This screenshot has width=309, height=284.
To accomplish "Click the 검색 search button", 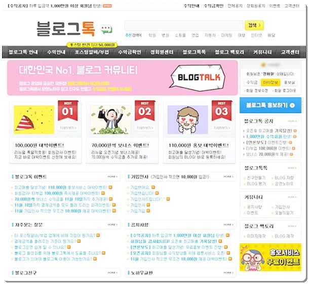I will click(x=254, y=25).
